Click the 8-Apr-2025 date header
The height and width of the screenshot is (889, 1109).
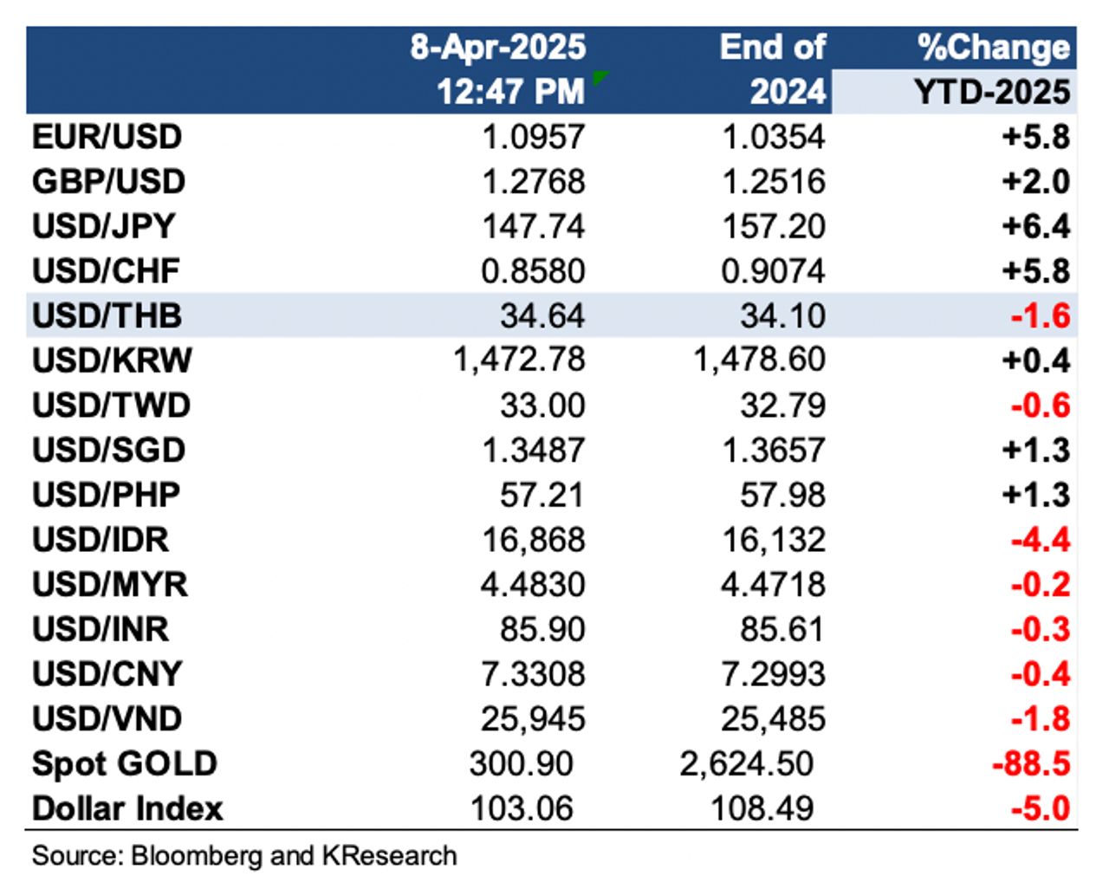pos(498,48)
